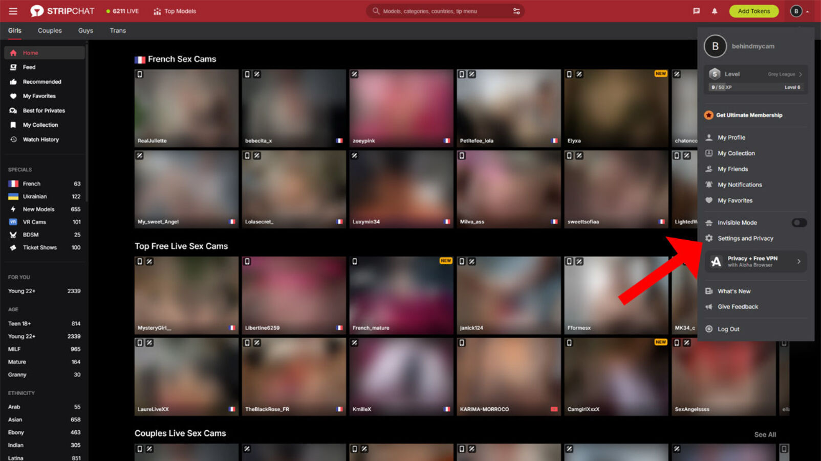Click the Add Tokens button

[x=753, y=11]
